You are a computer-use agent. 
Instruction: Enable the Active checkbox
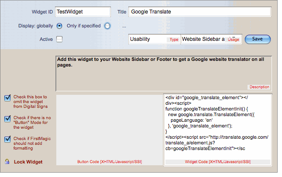[x=59, y=39]
